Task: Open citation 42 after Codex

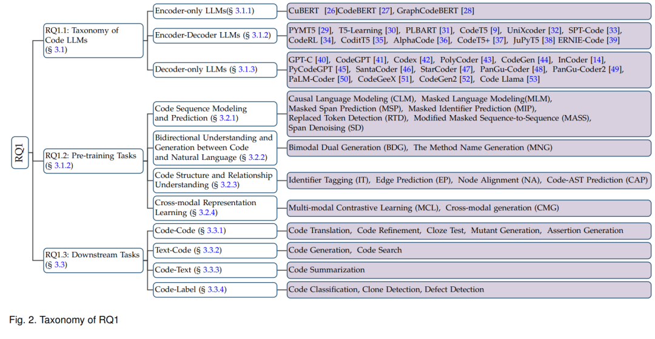Action: 426,60
